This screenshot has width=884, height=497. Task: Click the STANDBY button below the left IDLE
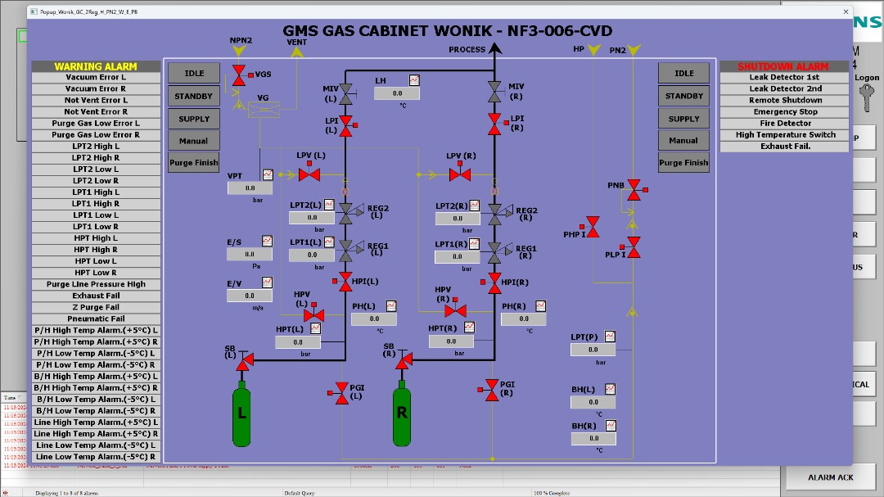[194, 96]
